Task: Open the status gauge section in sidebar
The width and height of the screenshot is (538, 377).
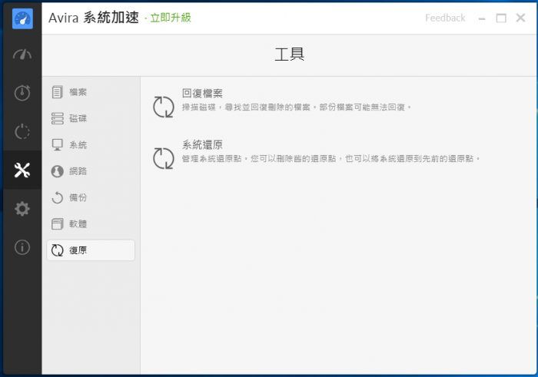Action: [x=22, y=55]
